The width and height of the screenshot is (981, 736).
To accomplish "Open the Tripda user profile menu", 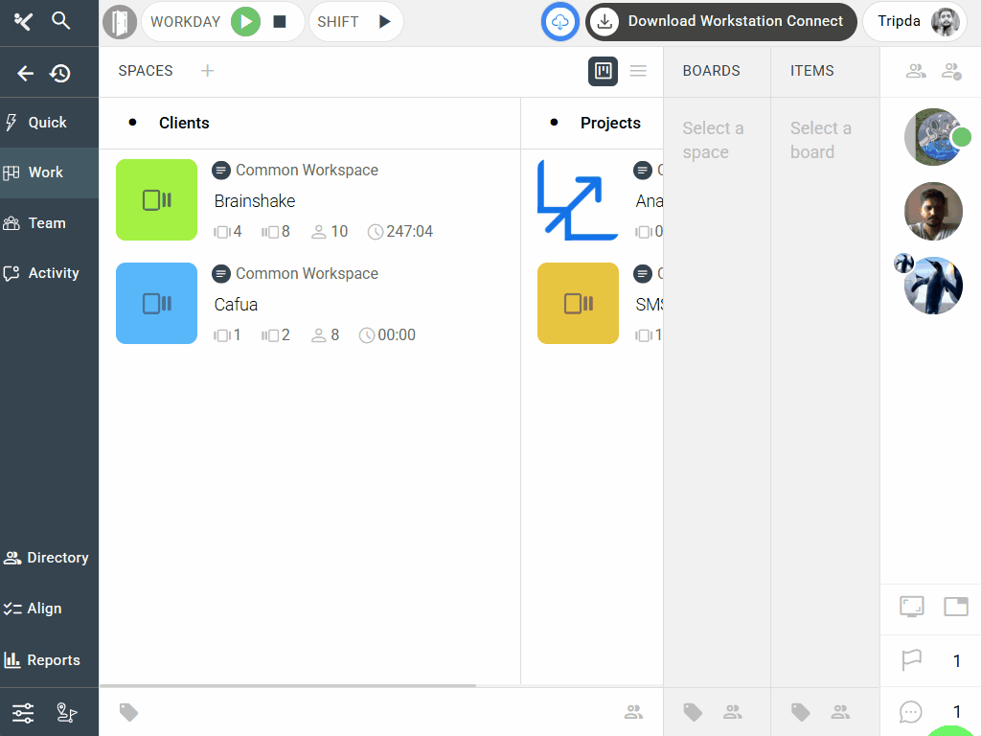I will point(916,21).
